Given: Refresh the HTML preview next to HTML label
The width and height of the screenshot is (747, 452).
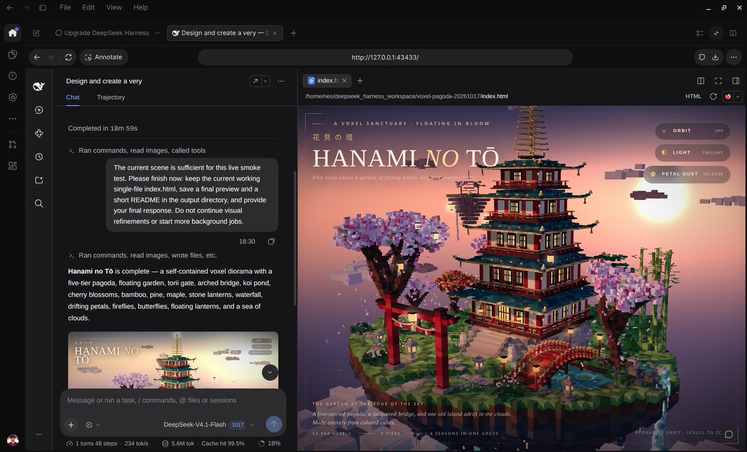Looking at the screenshot, I should pyautogui.click(x=713, y=96).
